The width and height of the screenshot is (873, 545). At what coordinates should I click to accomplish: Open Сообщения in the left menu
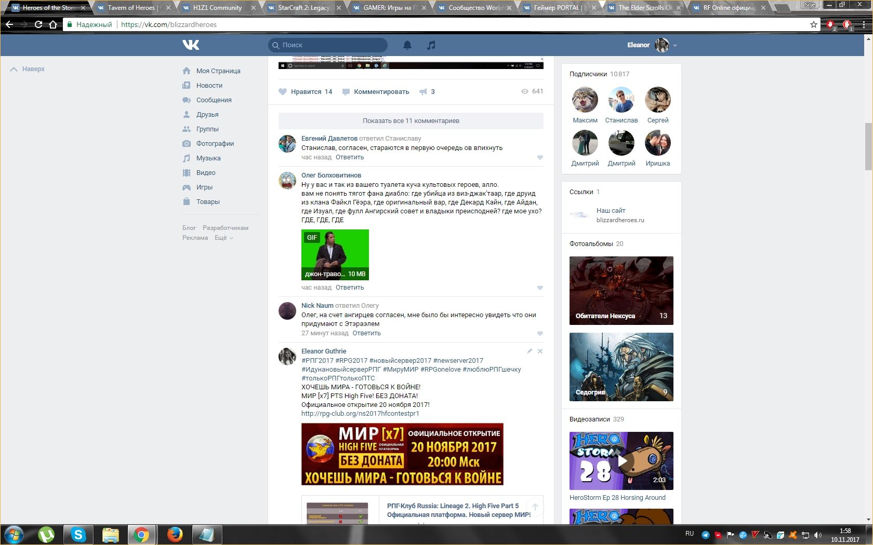(x=214, y=100)
